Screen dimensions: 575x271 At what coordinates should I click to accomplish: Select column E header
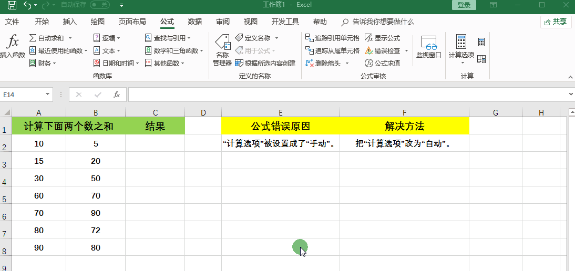pos(281,112)
